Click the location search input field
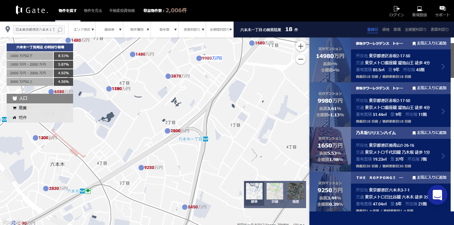The height and width of the screenshot is (225, 454). 36,30
